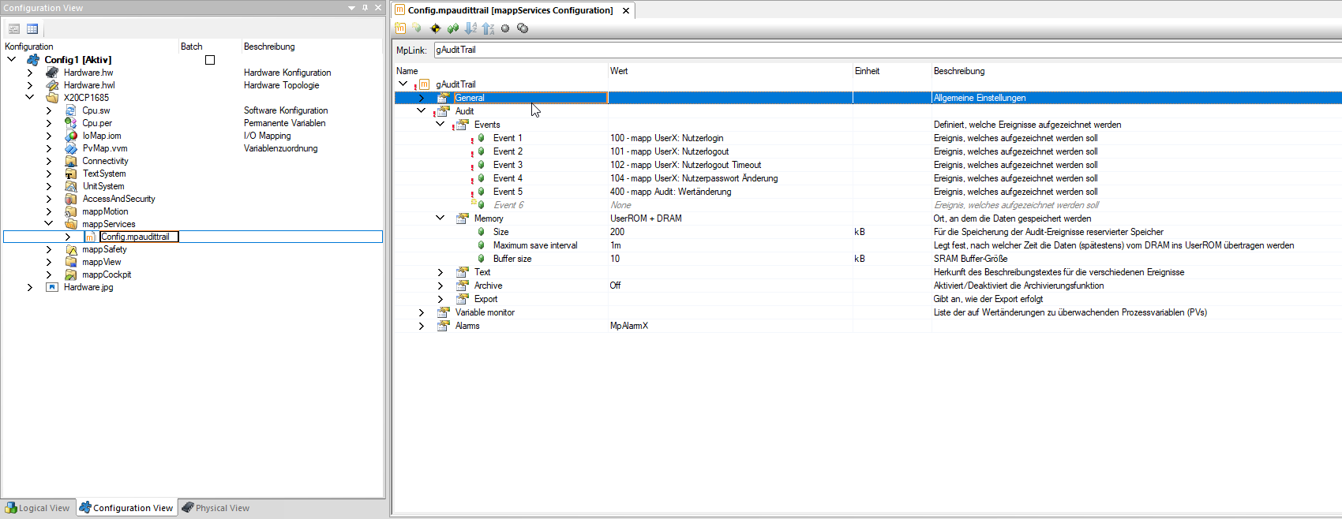Expand the Export group

click(x=440, y=299)
